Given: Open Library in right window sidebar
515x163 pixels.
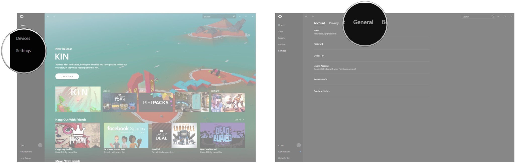Looking at the screenshot, I should tap(281, 38).
